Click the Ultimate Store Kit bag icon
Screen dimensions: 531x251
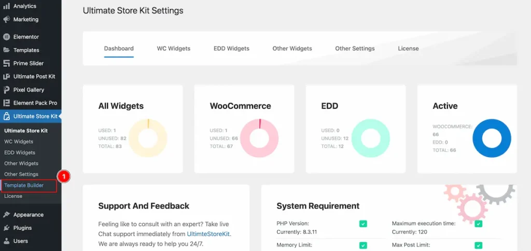6,116
